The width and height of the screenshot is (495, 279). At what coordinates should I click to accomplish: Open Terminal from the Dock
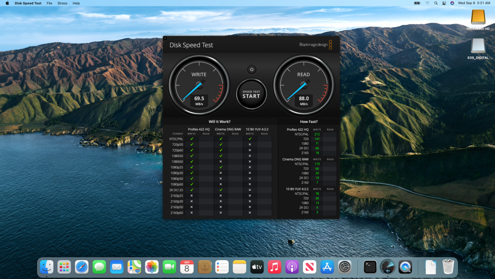pyautogui.click(x=370, y=267)
